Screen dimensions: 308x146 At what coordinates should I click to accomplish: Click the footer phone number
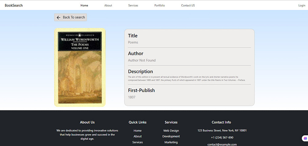point(222,138)
